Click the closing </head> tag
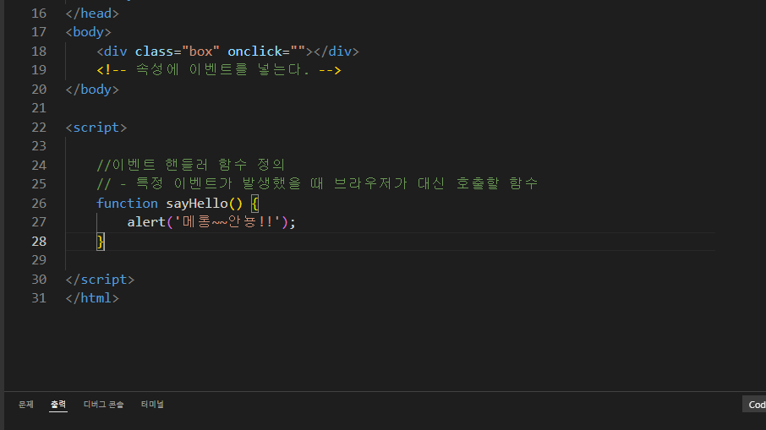The height and width of the screenshot is (430, 766). pyautogui.click(x=92, y=14)
